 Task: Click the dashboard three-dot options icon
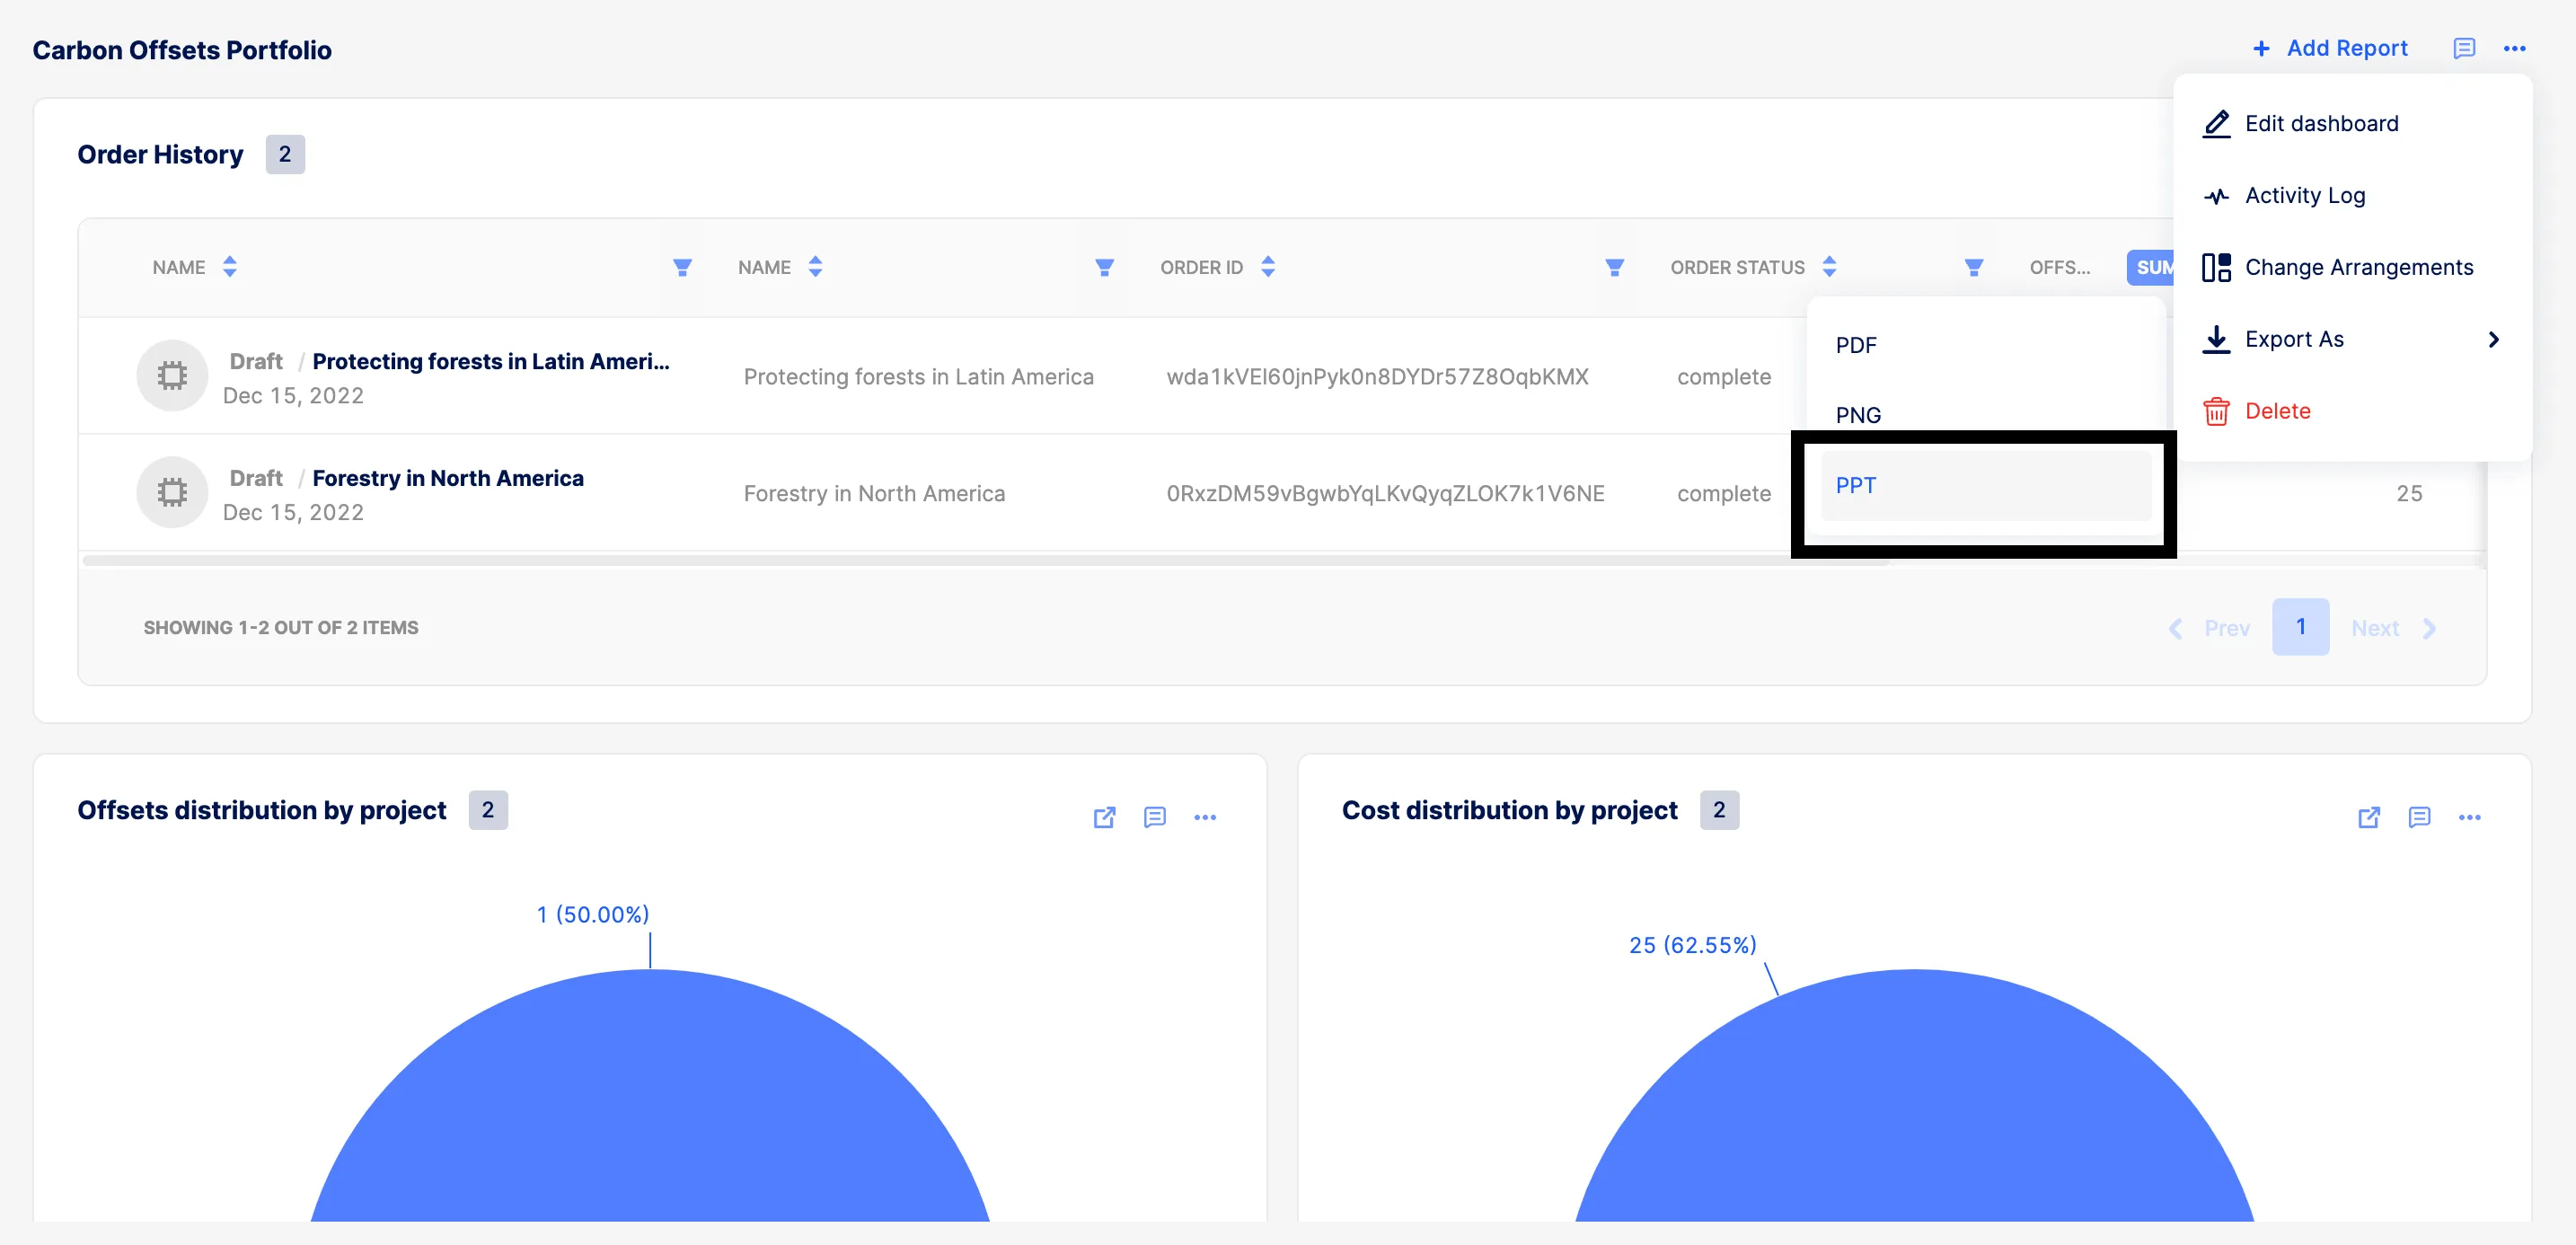(2514, 48)
